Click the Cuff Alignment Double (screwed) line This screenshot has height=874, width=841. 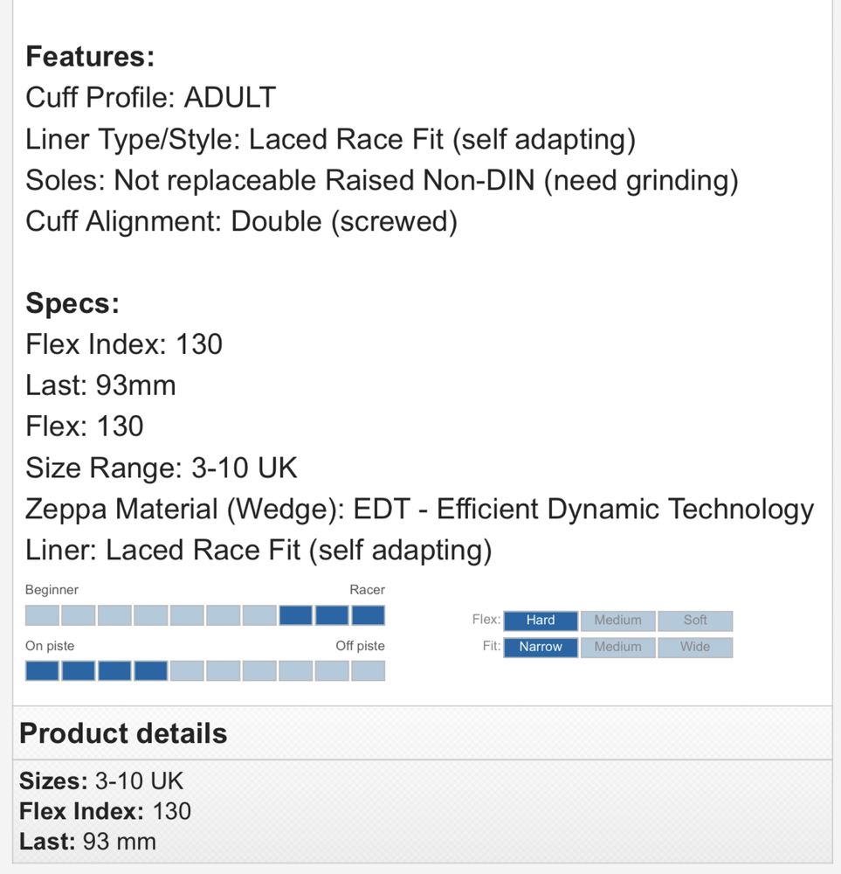click(241, 221)
